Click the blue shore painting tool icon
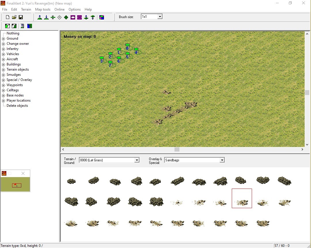The height and width of the screenshot is (248, 311). (30, 26)
